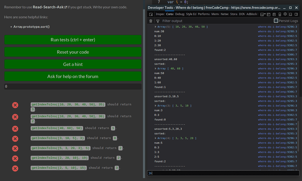Click red X beside first failing test
Screen dimensions: 302x181
click(15, 105)
